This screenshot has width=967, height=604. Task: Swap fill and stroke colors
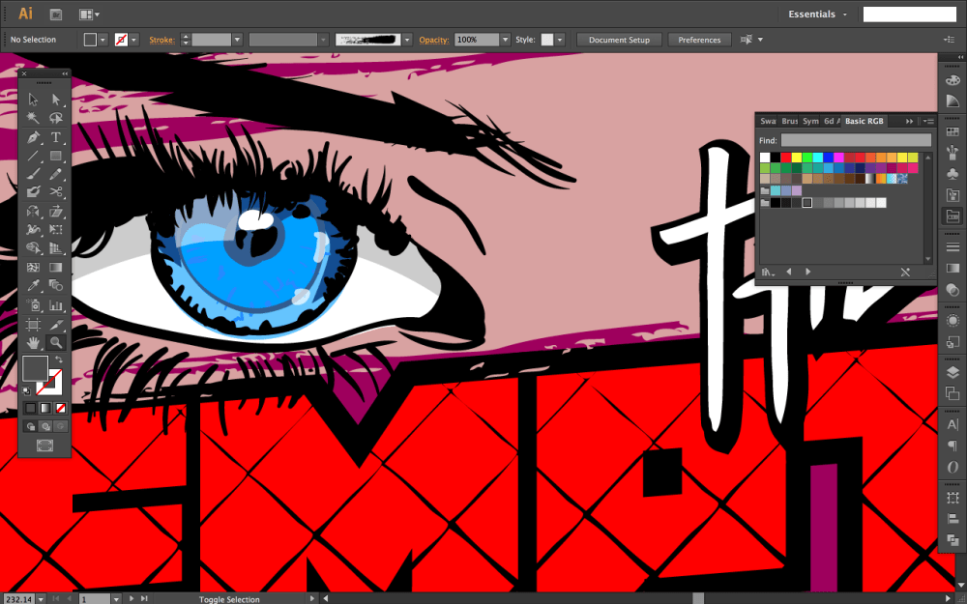pos(58,360)
